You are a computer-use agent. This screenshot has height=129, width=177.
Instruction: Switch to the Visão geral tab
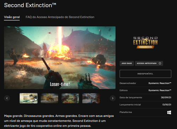(x=12, y=17)
